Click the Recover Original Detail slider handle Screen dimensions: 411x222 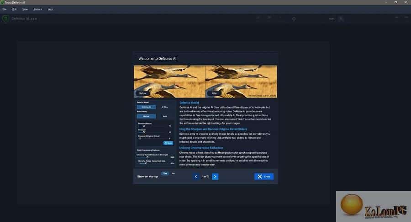[x=140, y=138]
